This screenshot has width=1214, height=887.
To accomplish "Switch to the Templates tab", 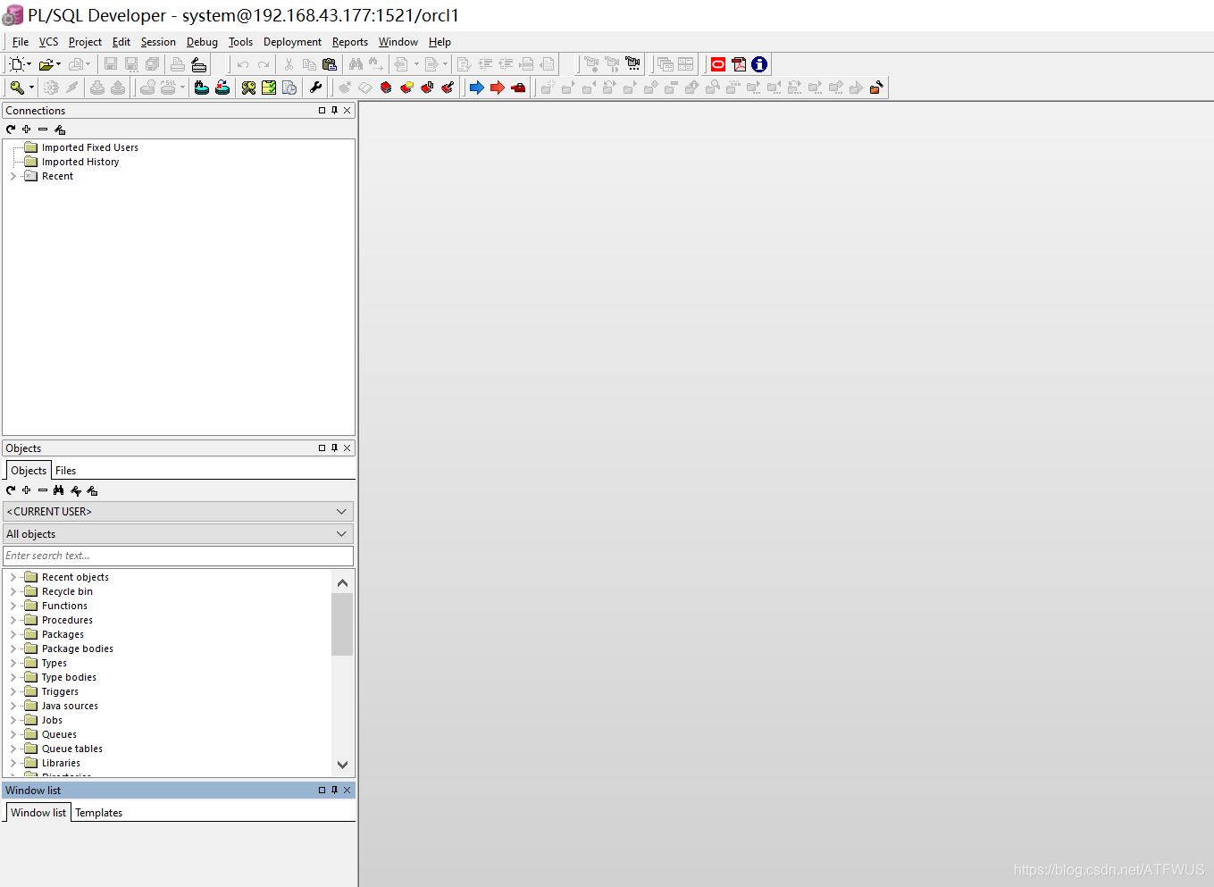I will 98,813.
